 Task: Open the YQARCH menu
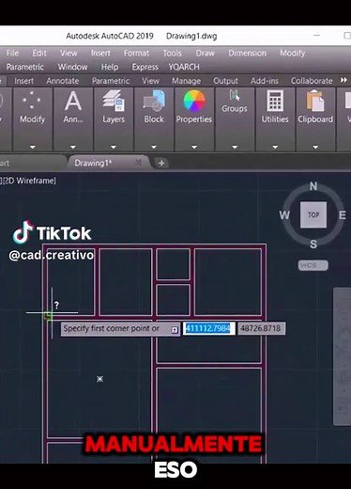point(184,67)
